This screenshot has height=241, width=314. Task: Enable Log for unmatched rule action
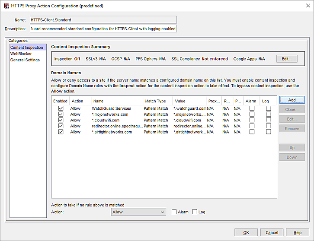[x=195, y=212]
